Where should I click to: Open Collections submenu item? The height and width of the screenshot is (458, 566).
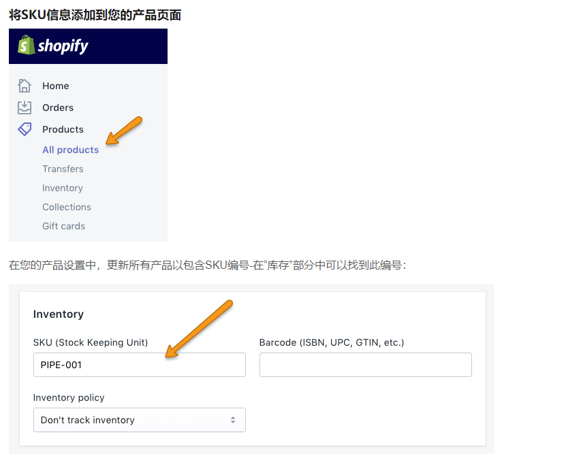pyautogui.click(x=67, y=207)
